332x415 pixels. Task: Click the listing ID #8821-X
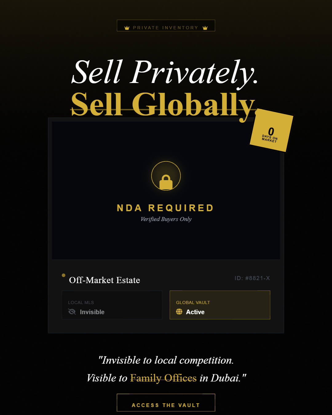coord(252,278)
